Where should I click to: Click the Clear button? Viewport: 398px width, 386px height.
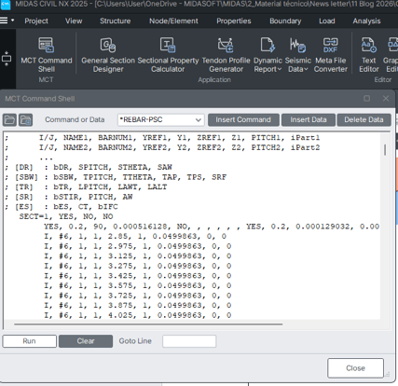coord(86,341)
